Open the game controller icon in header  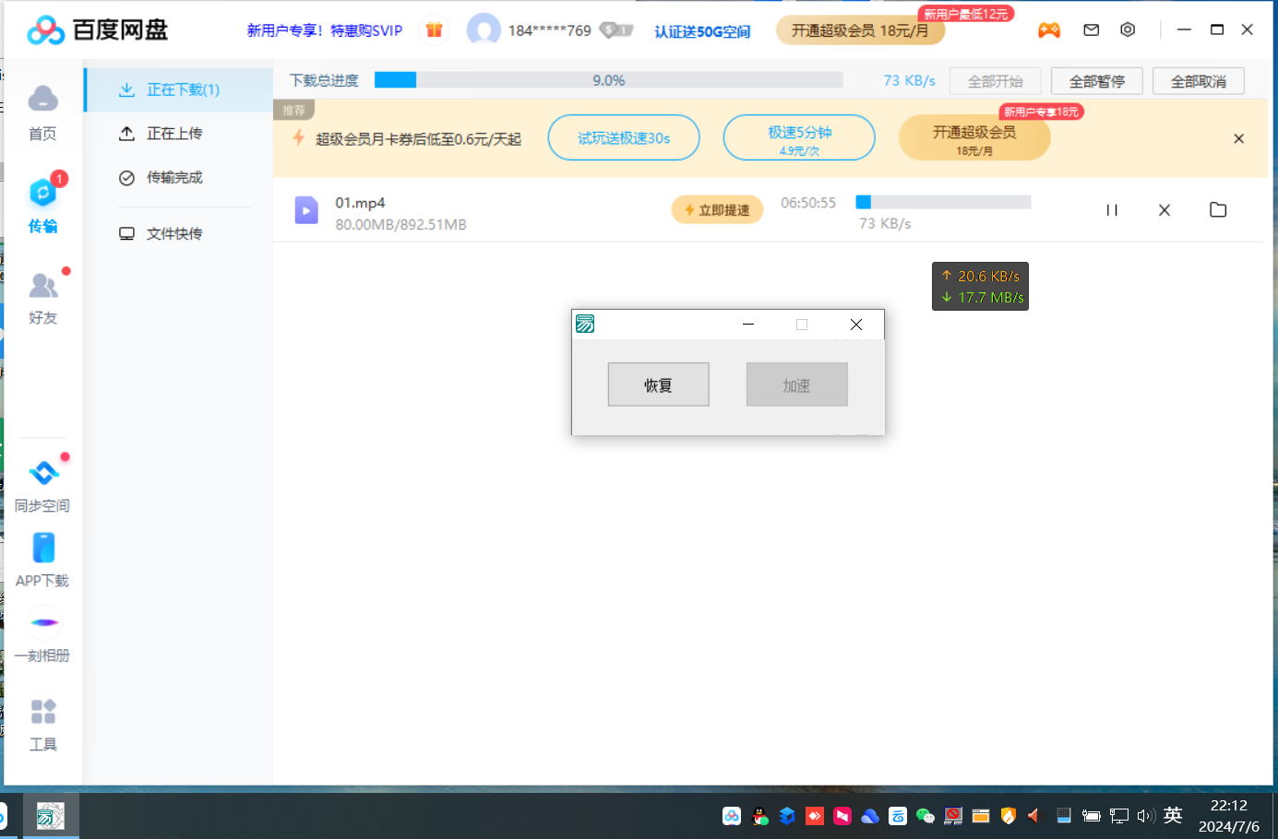coord(1049,30)
